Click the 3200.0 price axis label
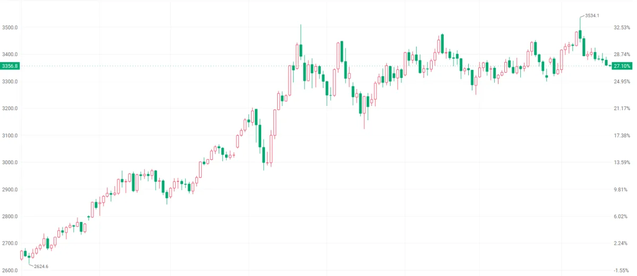 [x=10, y=109]
